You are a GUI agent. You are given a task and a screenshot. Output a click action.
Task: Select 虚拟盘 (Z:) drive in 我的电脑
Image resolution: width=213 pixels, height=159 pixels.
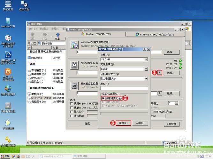point(35,82)
